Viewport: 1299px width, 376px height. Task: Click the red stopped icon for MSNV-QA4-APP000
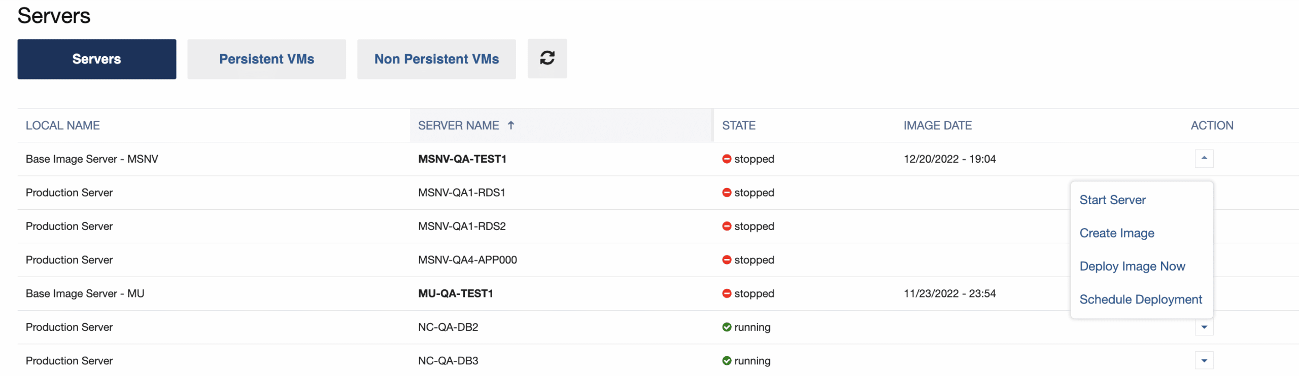[727, 260]
